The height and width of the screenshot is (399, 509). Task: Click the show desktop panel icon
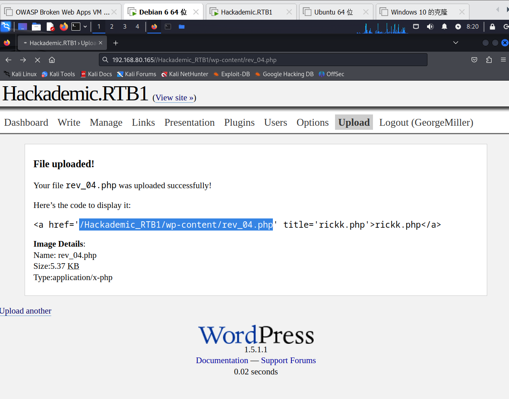click(x=23, y=27)
